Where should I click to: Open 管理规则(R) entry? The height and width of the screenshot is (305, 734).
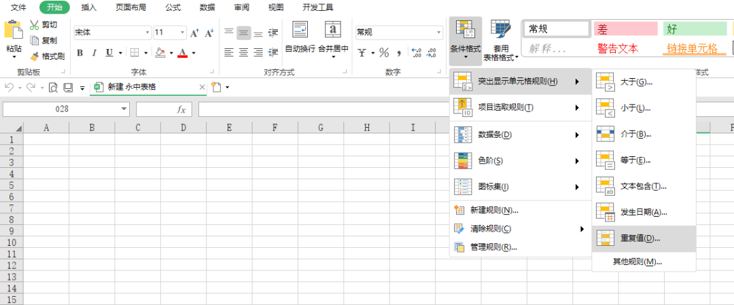click(521, 247)
